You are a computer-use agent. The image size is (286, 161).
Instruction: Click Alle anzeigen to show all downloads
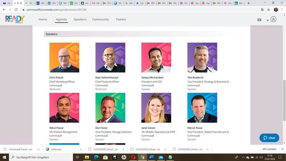270,149
